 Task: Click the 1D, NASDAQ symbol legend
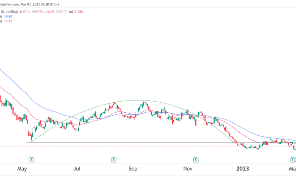tap(9, 12)
